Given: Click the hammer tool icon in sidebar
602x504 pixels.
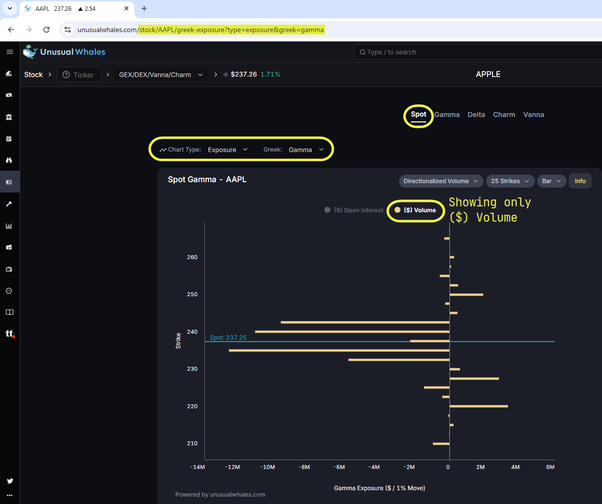Looking at the screenshot, I should point(9,204).
